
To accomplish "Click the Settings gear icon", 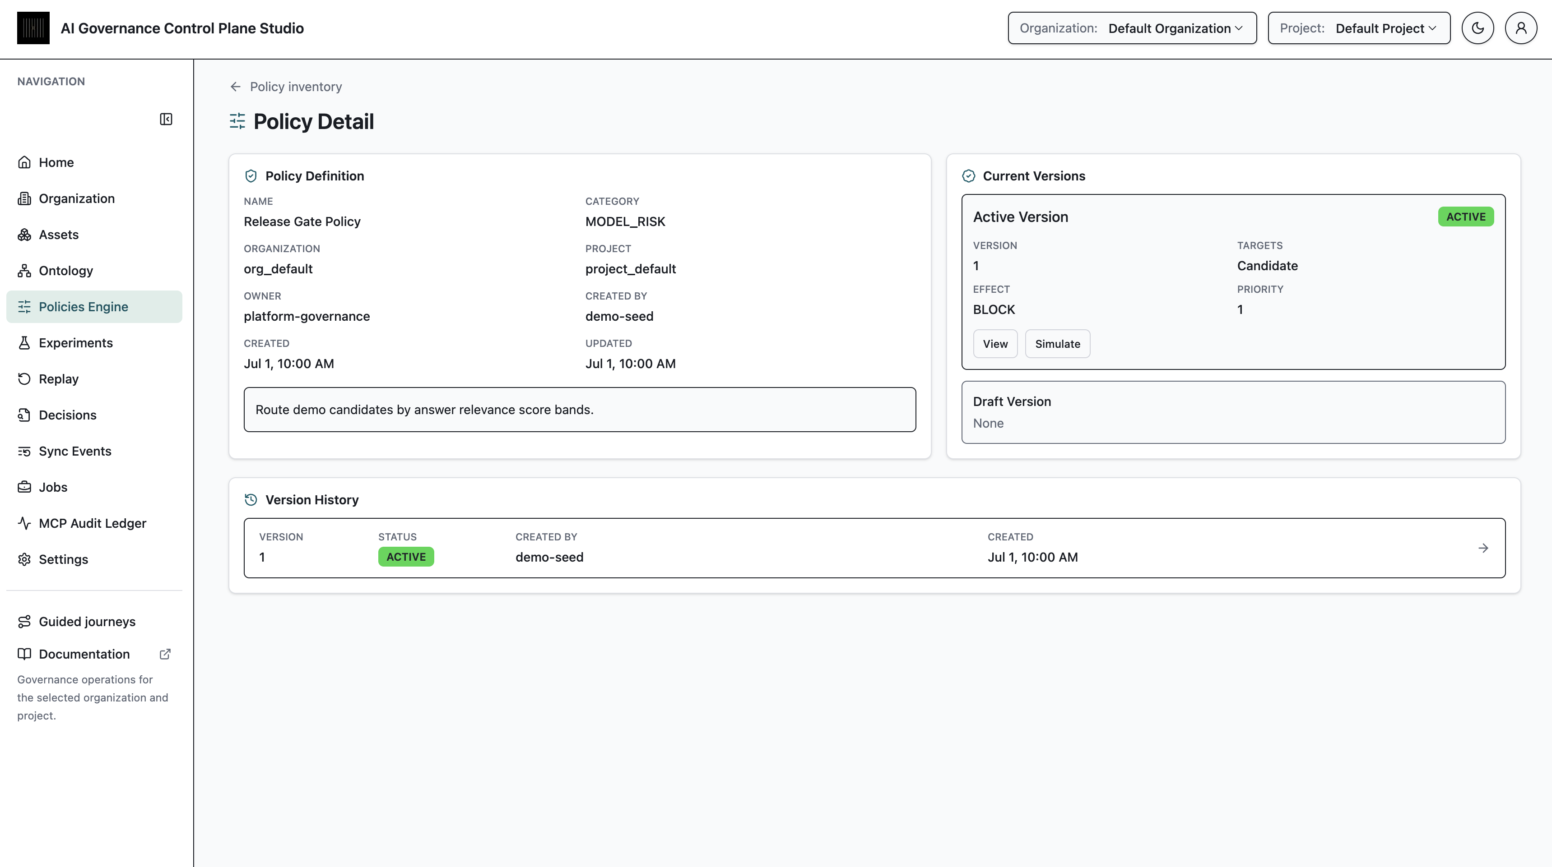I will click(x=24, y=560).
